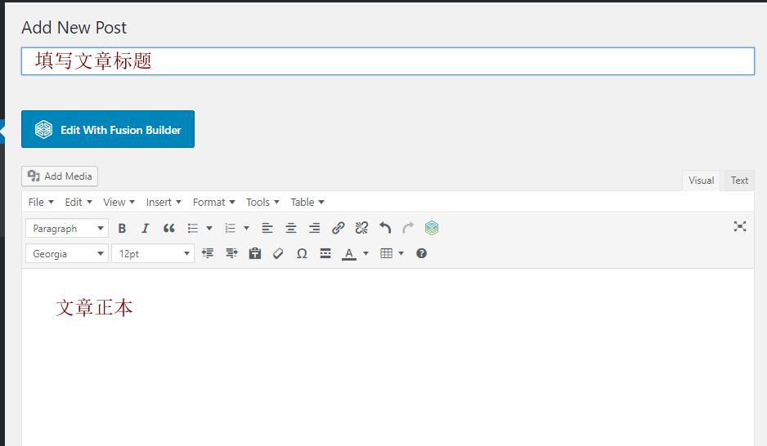
Task: Align text center
Action: [290, 228]
